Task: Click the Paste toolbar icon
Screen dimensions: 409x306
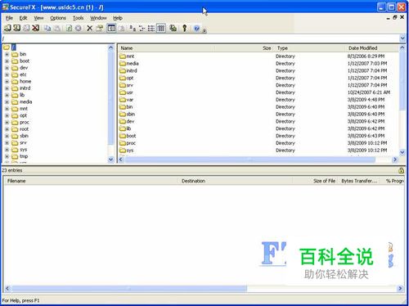Action: point(57,28)
